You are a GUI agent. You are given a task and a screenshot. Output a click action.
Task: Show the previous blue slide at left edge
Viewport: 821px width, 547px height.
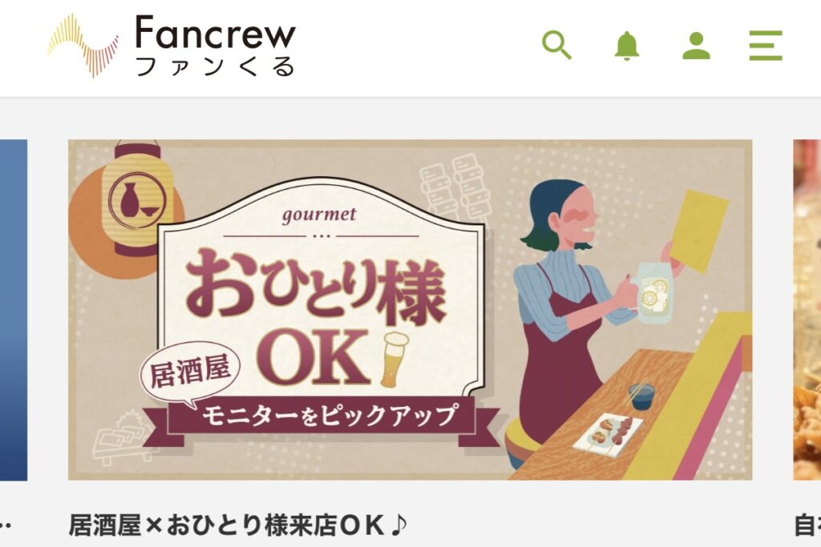[14, 310]
